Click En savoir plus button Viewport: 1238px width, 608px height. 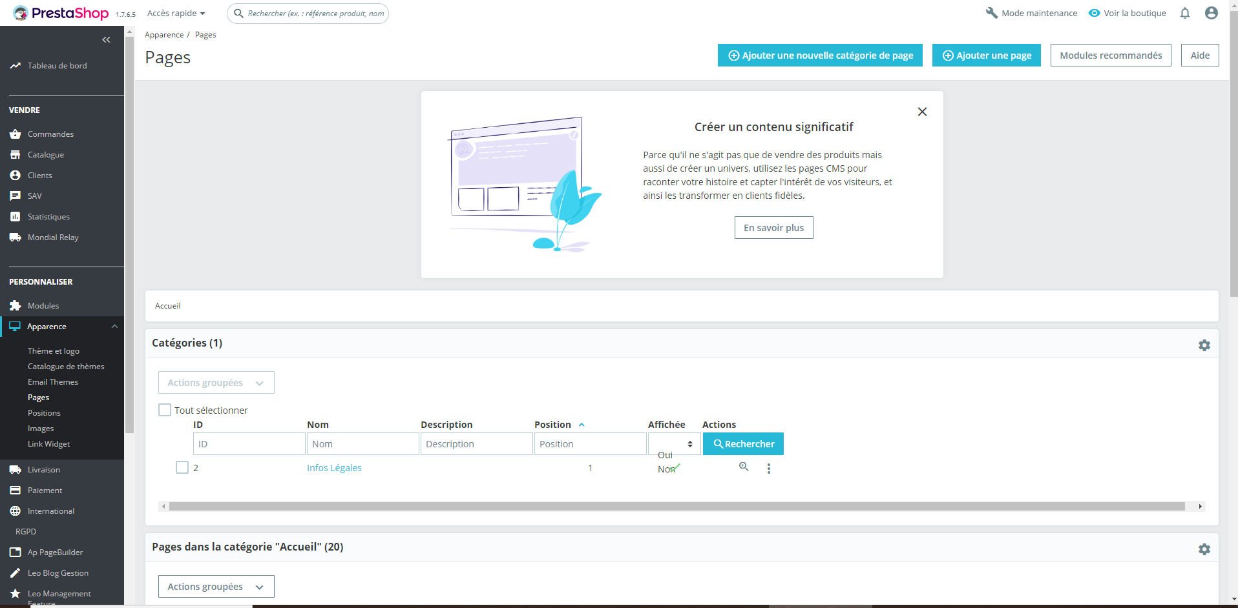coord(773,228)
